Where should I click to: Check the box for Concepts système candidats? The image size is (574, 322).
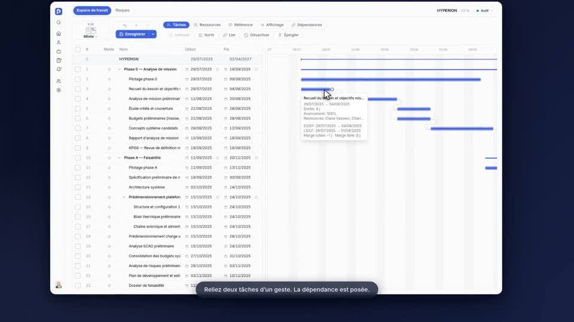(x=78, y=128)
